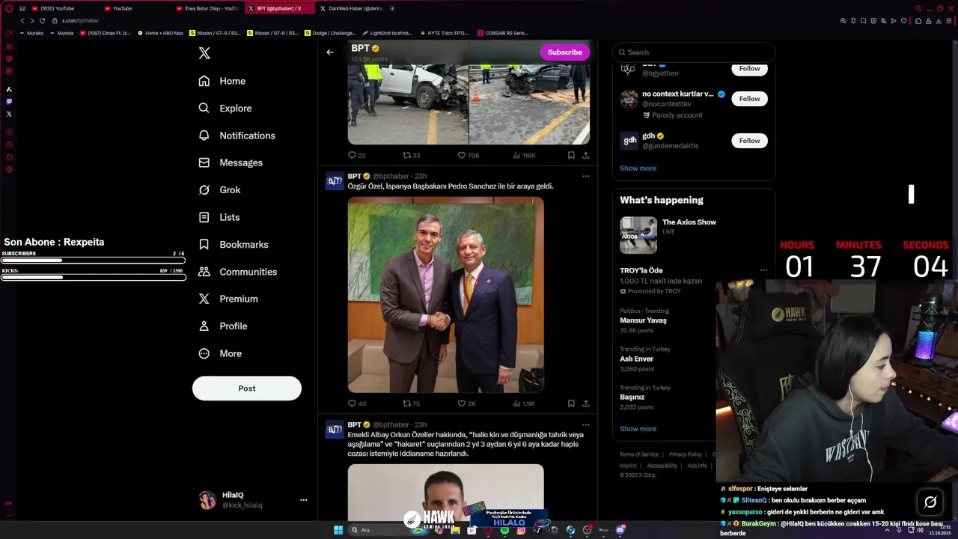This screenshot has width=958, height=539.
Task: Open the Privacy Policy footer link
Action: point(685,454)
